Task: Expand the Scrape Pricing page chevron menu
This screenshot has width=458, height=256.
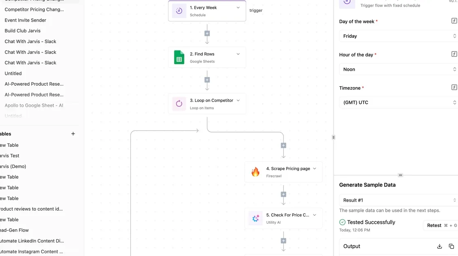Action: tap(314, 168)
